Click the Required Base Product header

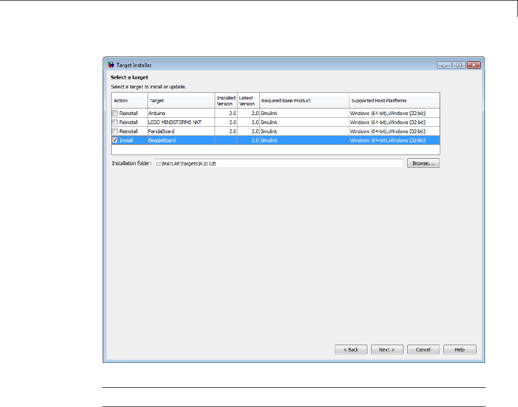(x=304, y=101)
